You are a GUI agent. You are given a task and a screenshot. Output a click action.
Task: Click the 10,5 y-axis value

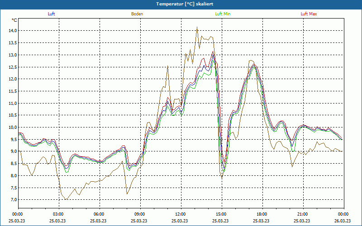[x=13, y=115]
